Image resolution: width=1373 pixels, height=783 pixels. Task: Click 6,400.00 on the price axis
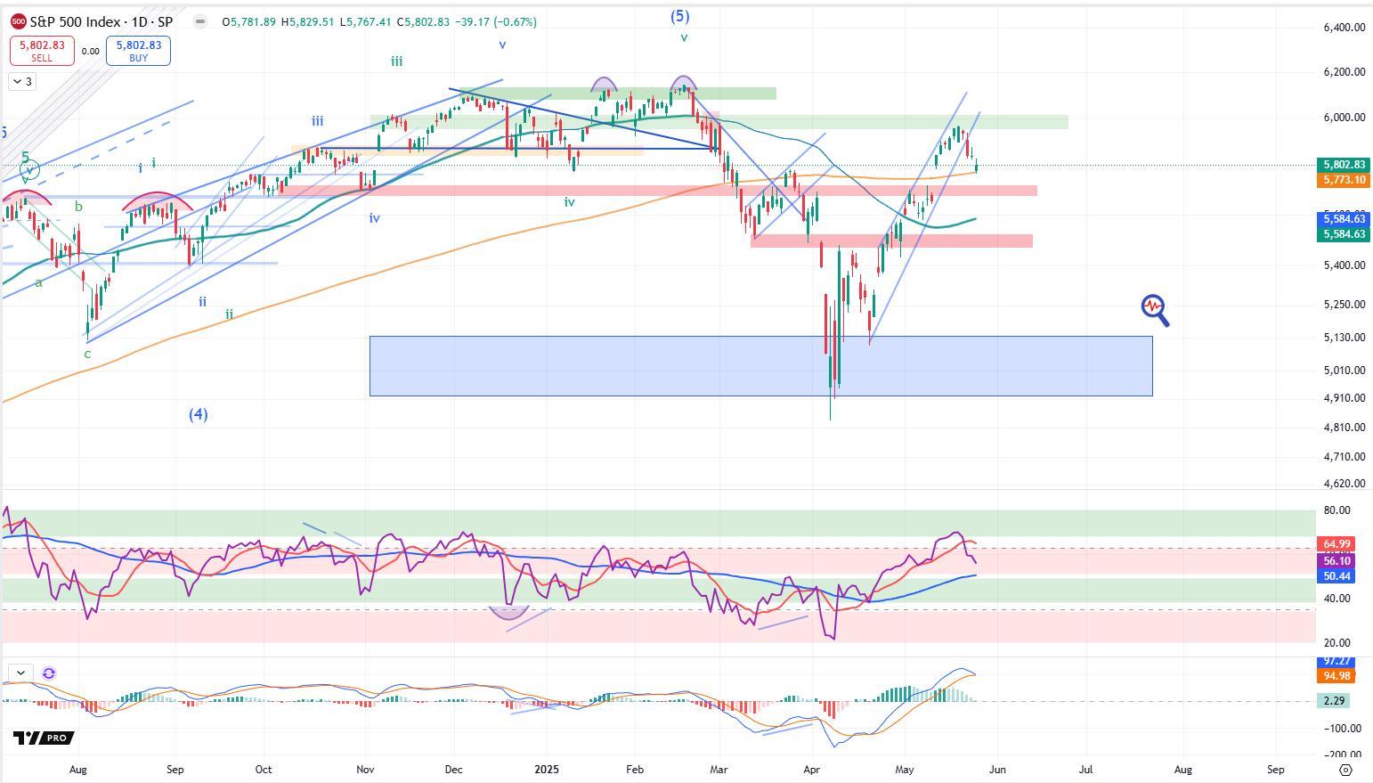tap(1344, 28)
